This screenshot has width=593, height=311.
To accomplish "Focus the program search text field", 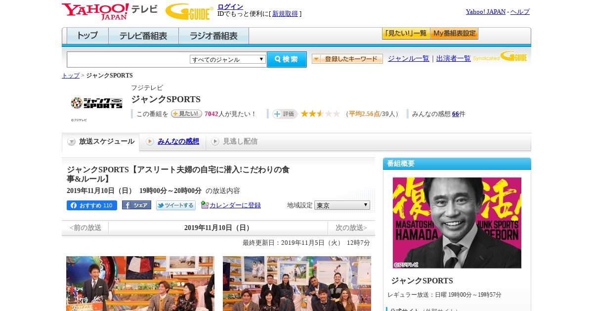I will [x=128, y=59].
